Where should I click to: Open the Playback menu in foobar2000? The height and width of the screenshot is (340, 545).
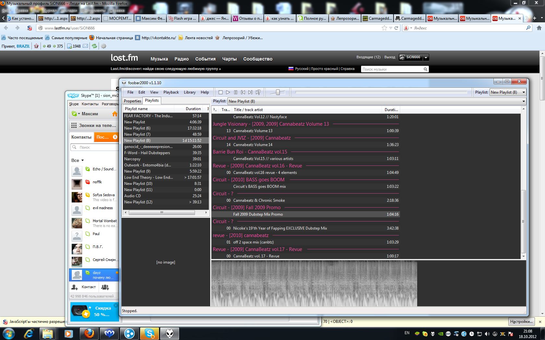tap(171, 92)
